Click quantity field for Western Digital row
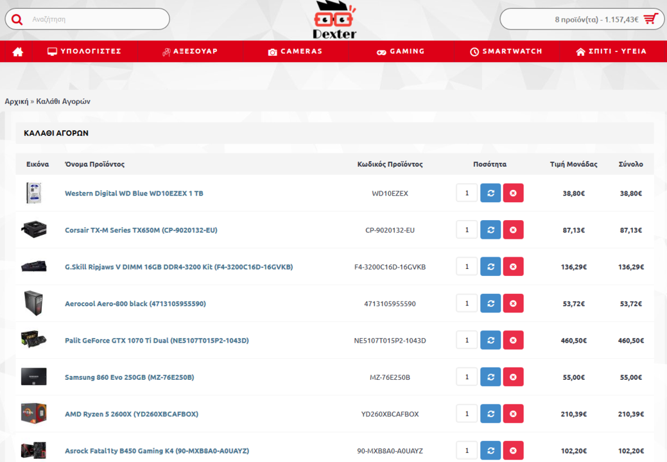Image resolution: width=667 pixels, height=462 pixels. 467,193
